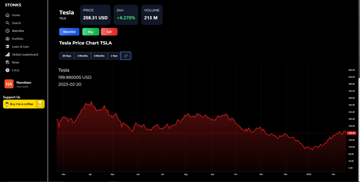Click the heart counter on coffee button
Image resolution: width=360 pixels, height=182 pixels.
[40, 104]
